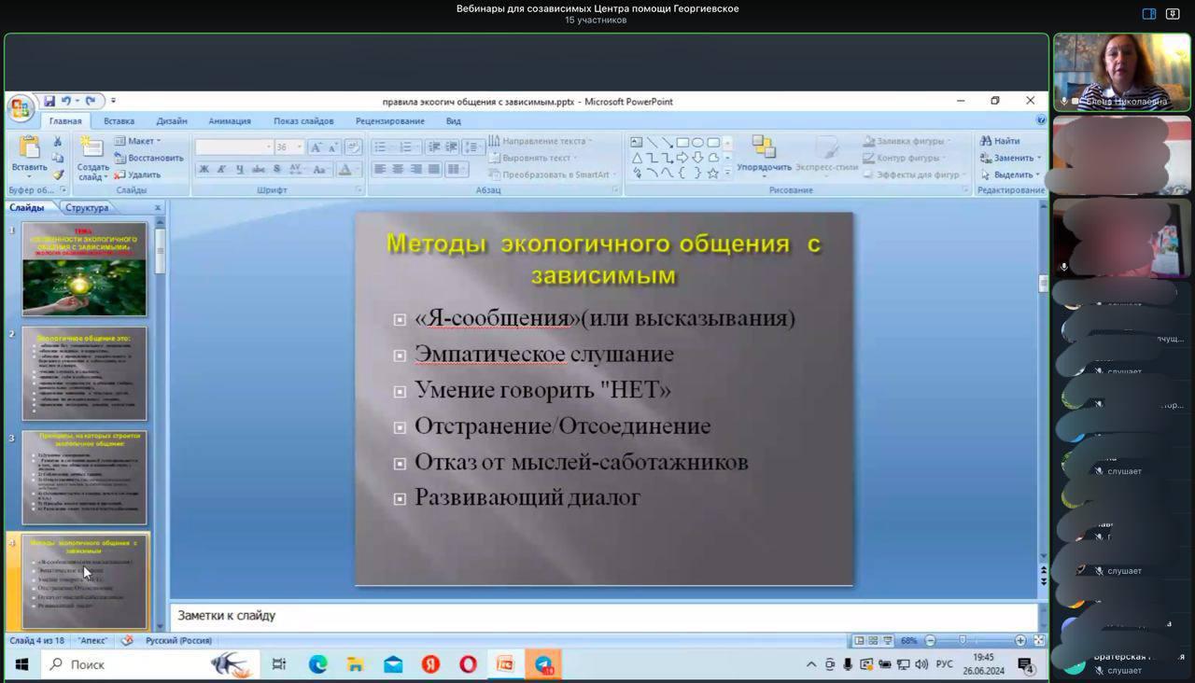Select slide 3 thumbnail Принципы
Screen dimensions: 1195x683
(x=84, y=477)
